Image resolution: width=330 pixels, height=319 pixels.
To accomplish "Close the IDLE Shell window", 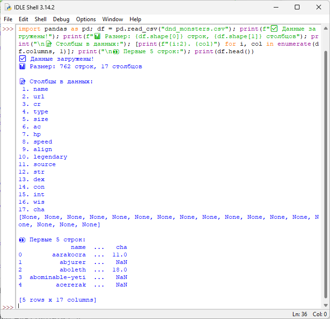I will coord(319,7).
